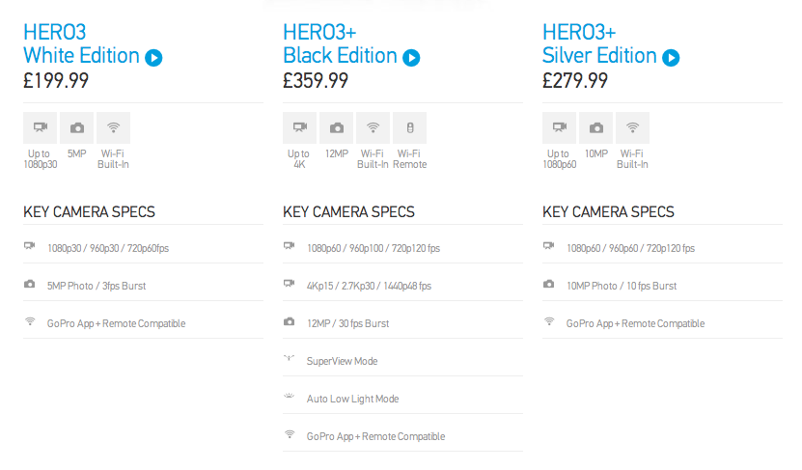The image size is (802, 470).
Task: Open the HERO3 White Edition title link
Action: [x=82, y=44]
